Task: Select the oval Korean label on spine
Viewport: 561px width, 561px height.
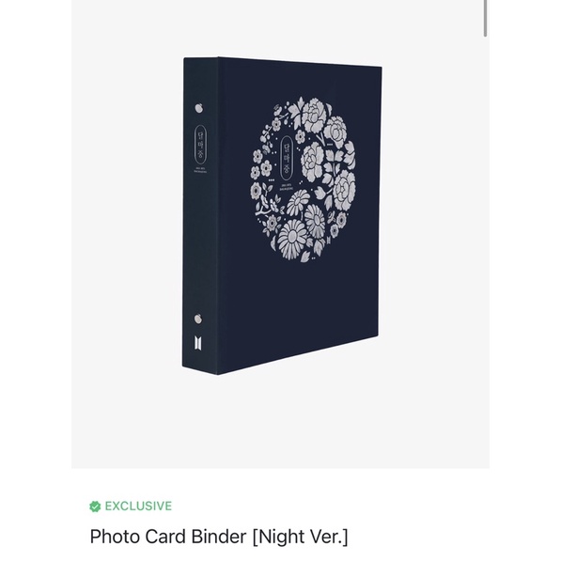Action: (200, 146)
